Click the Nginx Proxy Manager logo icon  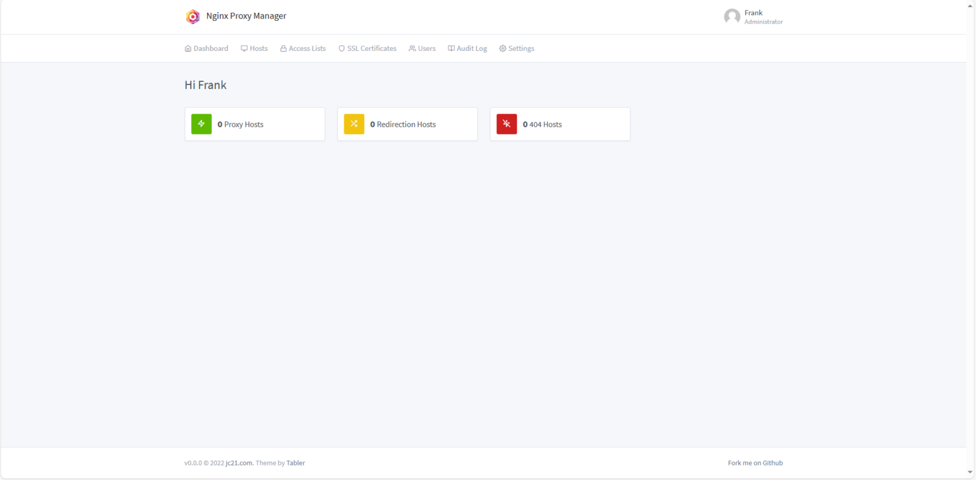pos(193,17)
